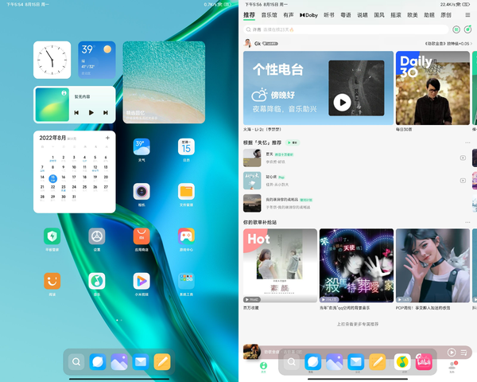Open the 设置 settings app icon
This screenshot has width=477, height=382.
[97, 236]
